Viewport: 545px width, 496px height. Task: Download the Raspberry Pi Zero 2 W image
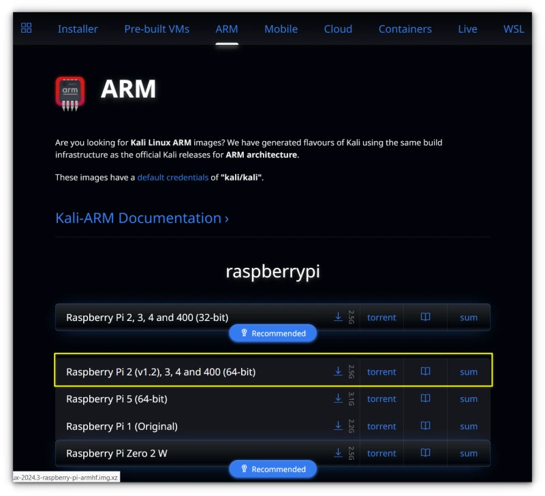pyautogui.click(x=338, y=453)
